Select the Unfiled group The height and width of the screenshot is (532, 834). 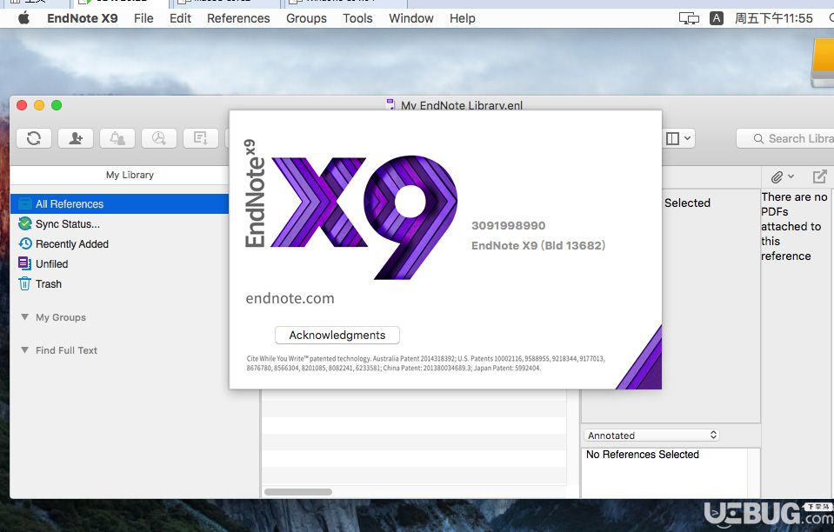[51, 263]
